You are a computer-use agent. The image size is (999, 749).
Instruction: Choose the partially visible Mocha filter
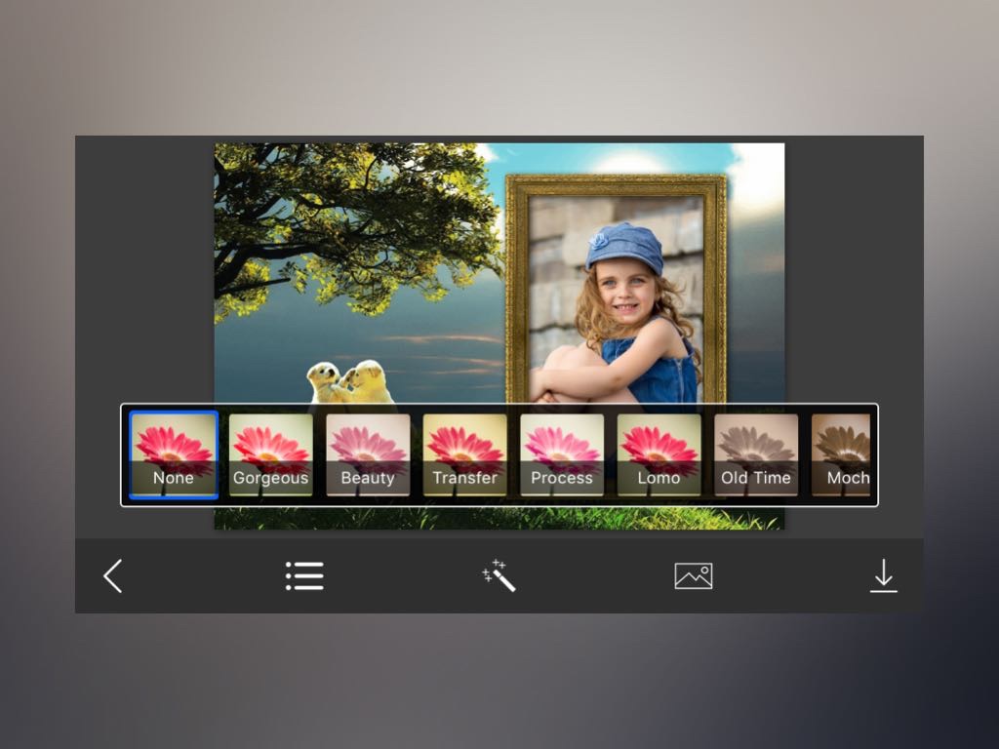[x=841, y=454]
